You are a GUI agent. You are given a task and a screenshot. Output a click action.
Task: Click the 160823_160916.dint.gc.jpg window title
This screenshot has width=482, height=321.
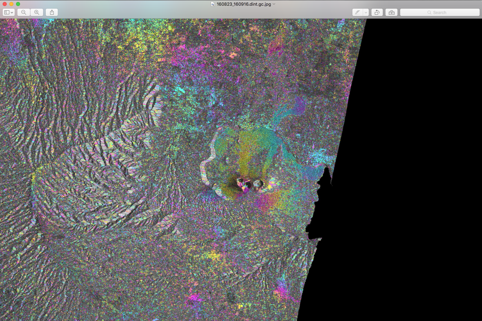[x=244, y=4]
